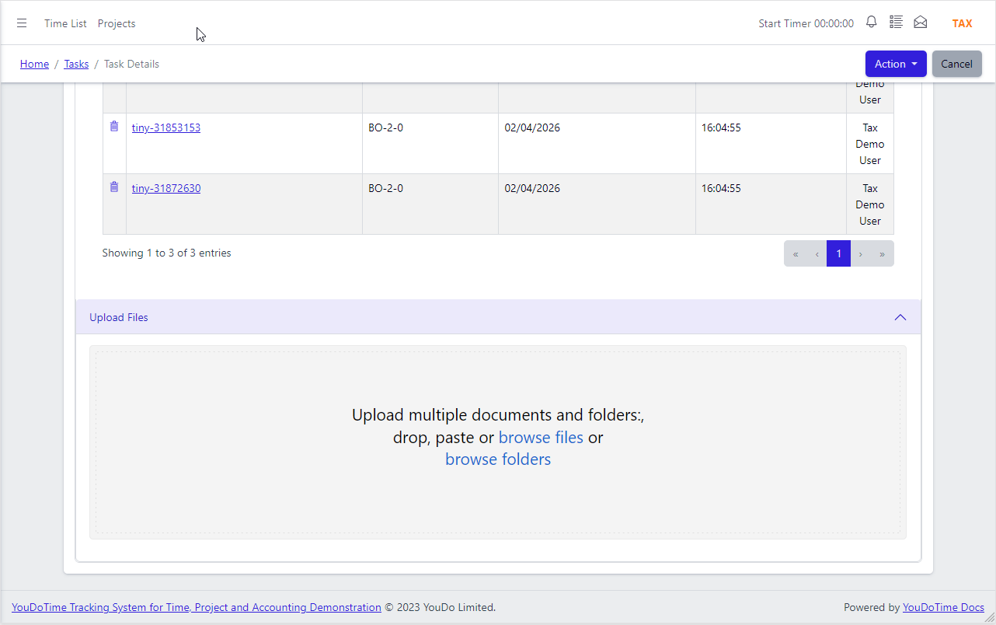Go to previous page of entries
The width and height of the screenshot is (996, 625).
pos(817,253)
